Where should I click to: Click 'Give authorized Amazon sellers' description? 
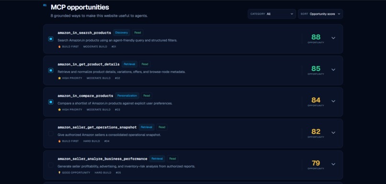[109, 135]
